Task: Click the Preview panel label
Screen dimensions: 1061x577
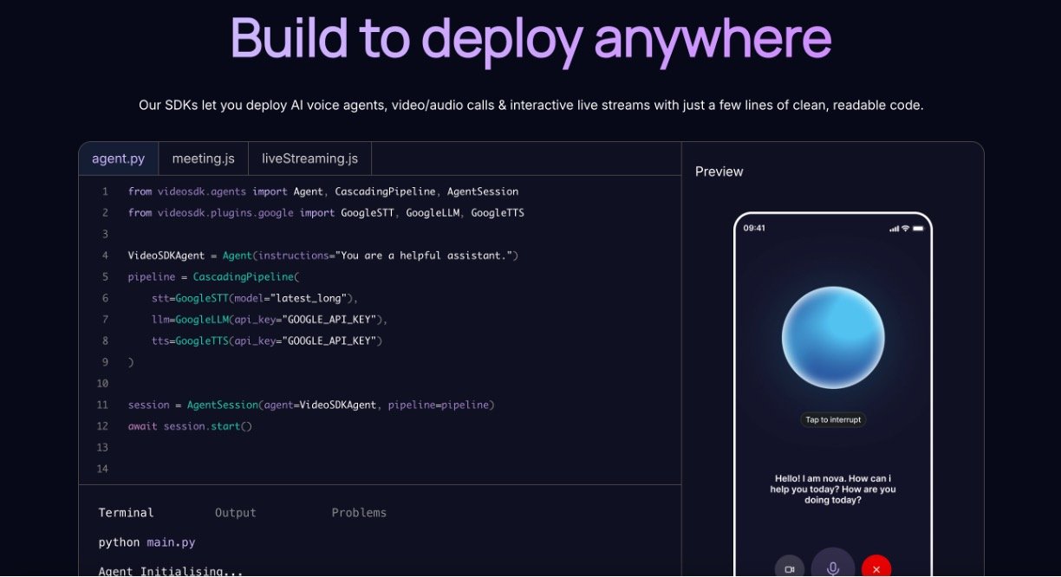Action: point(719,172)
